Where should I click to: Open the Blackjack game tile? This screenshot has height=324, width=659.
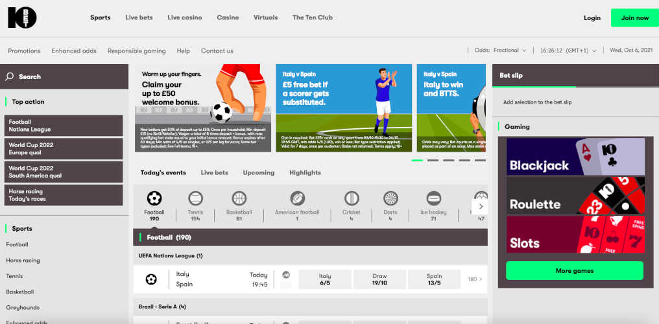click(x=575, y=157)
